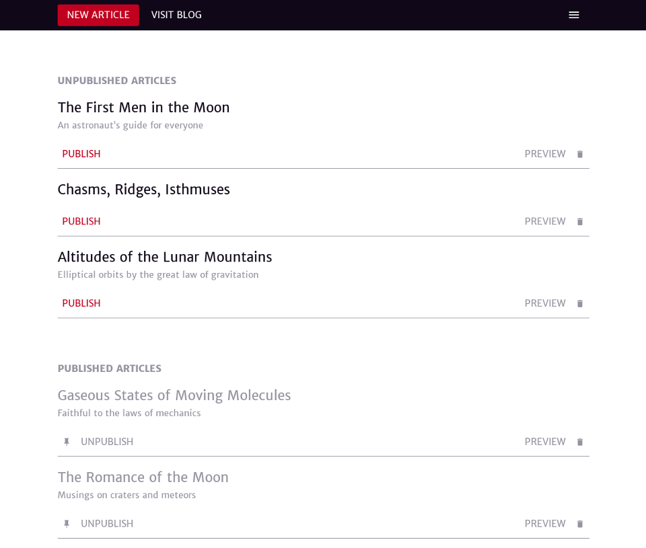The height and width of the screenshot is (548, 646).
Task: Publish Chasms, Ridges, Isthmuses
Action: click(x=81, y=221)
